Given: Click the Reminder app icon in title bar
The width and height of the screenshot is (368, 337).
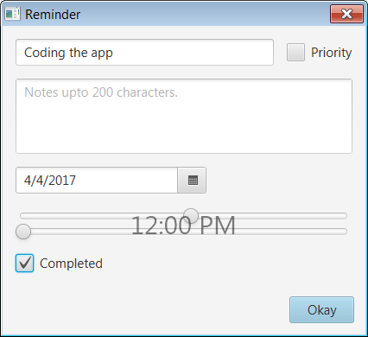Looking at the screenshot, I should (13, 14).
